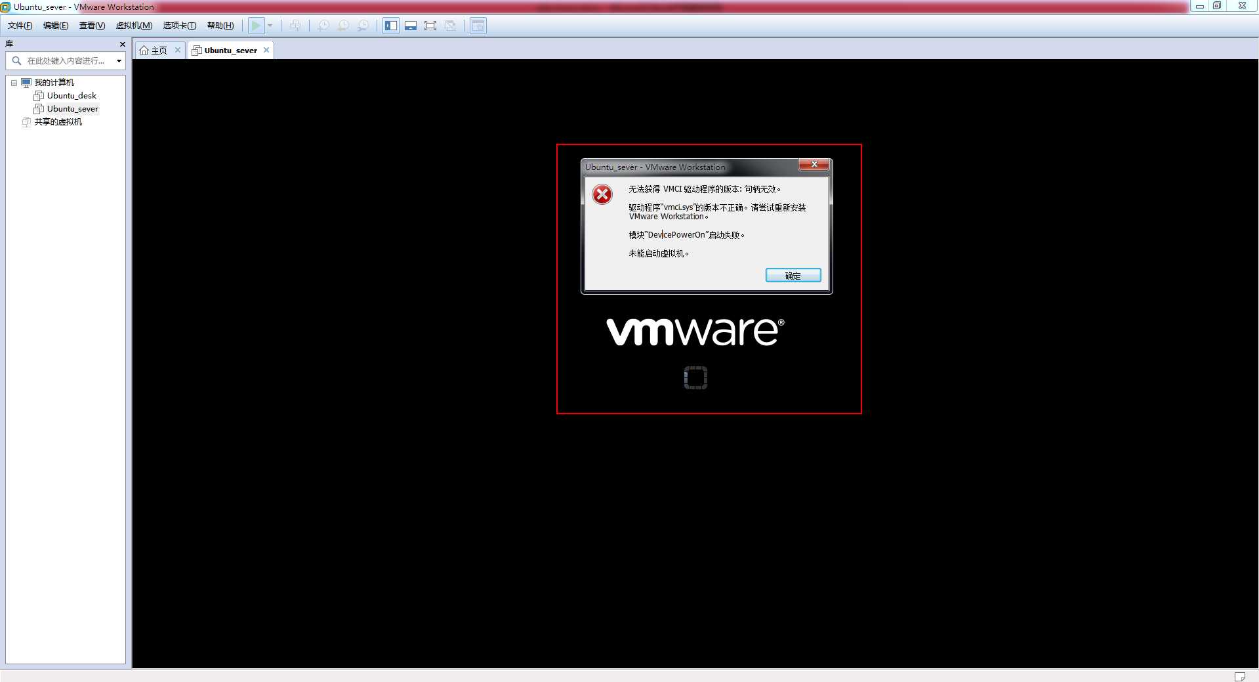Open the 帮助(H) menu
Viewport: 1259px width, 682px height.
(220, 26)
